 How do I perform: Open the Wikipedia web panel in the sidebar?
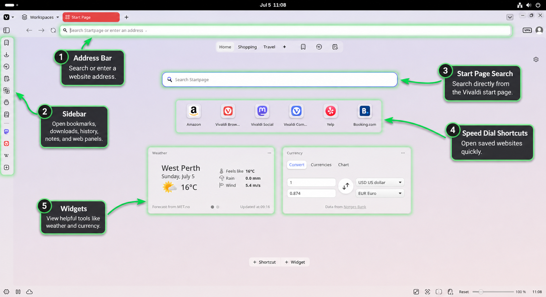click(x=6, y=155)
